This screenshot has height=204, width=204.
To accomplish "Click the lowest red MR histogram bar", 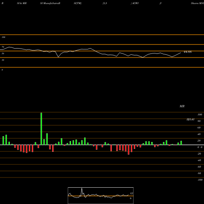I will click(129, 150).
